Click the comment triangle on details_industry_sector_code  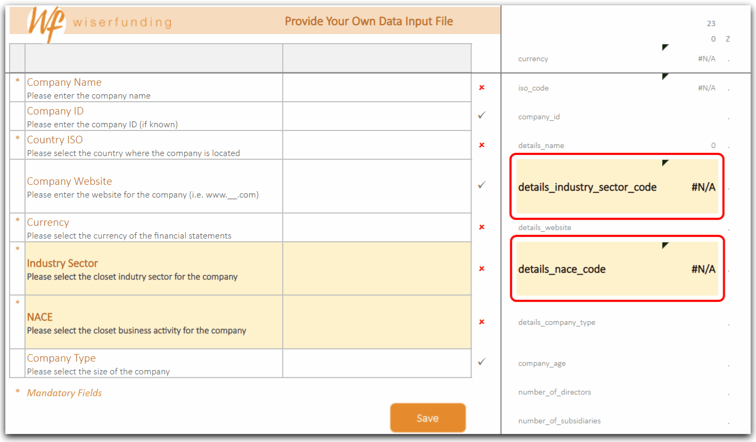665,163
